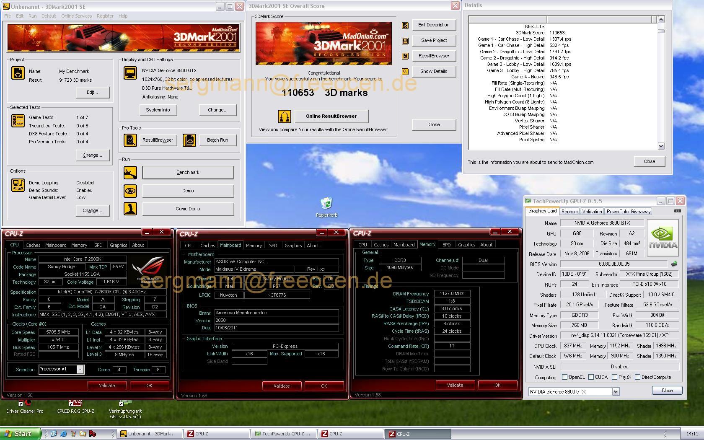
Task: Click the Benchmark button
Action: click(188, 172)
